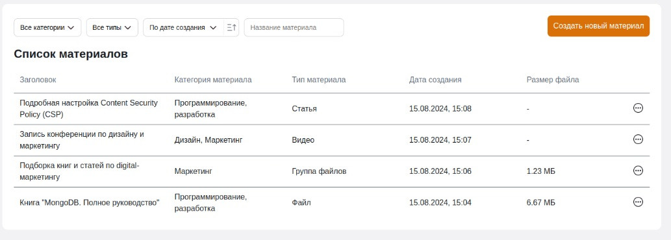Focus the Название материала search field
The image size is (671, 240).
click(294, 27)
